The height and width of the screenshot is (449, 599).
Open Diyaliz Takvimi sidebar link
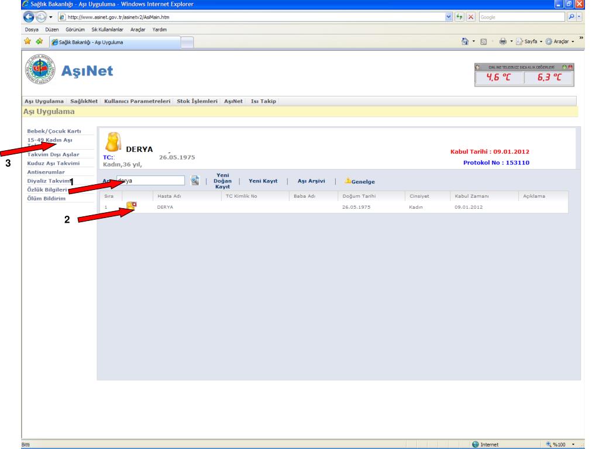click(49, 181)
